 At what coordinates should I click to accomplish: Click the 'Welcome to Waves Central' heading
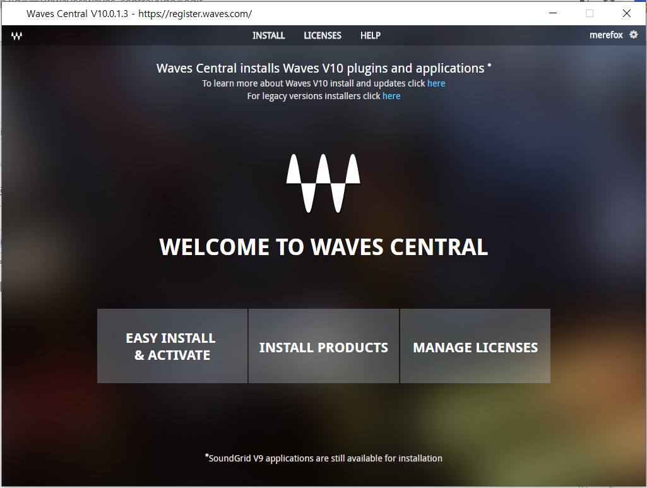point(323,247)
